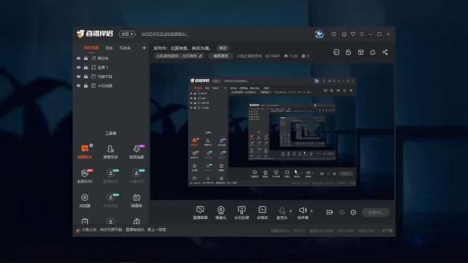The height and width of the screenshot is (263, 468).
Task: Open the 弹幕助手 tool
Action: [x=85, y=151]
